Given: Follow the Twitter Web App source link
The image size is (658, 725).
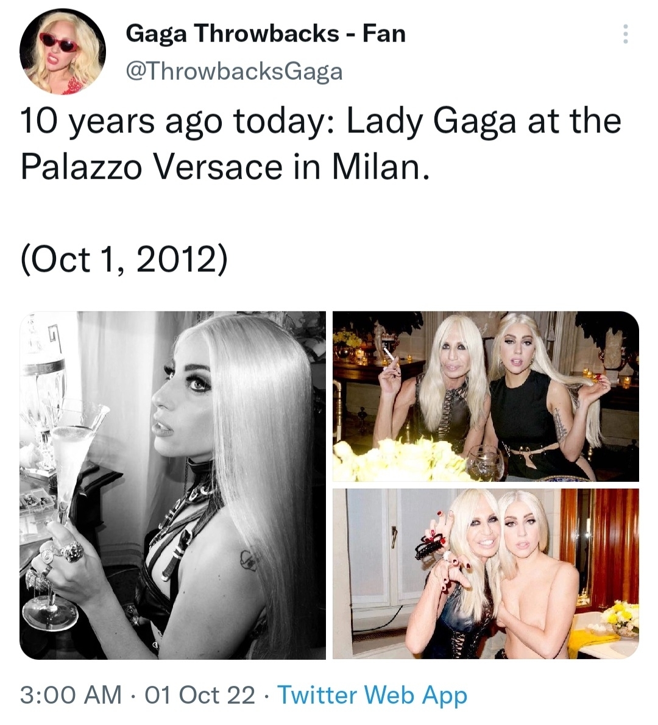Looking at the screenshot, I should [x=372, y=695].
